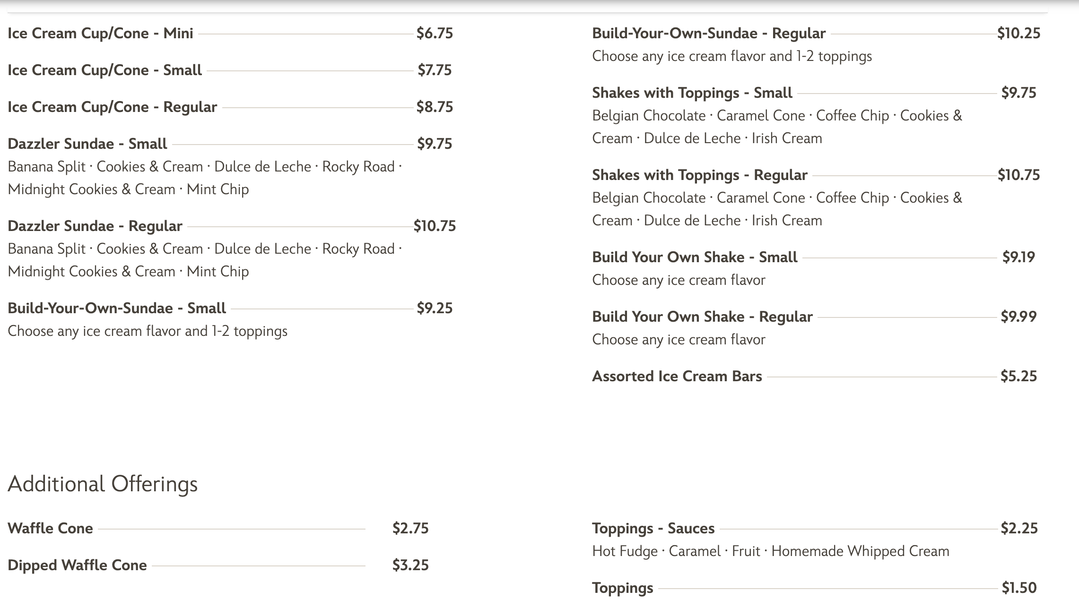Select Build-Your-Own-Sundae - Small item

[x=116, y=308]
